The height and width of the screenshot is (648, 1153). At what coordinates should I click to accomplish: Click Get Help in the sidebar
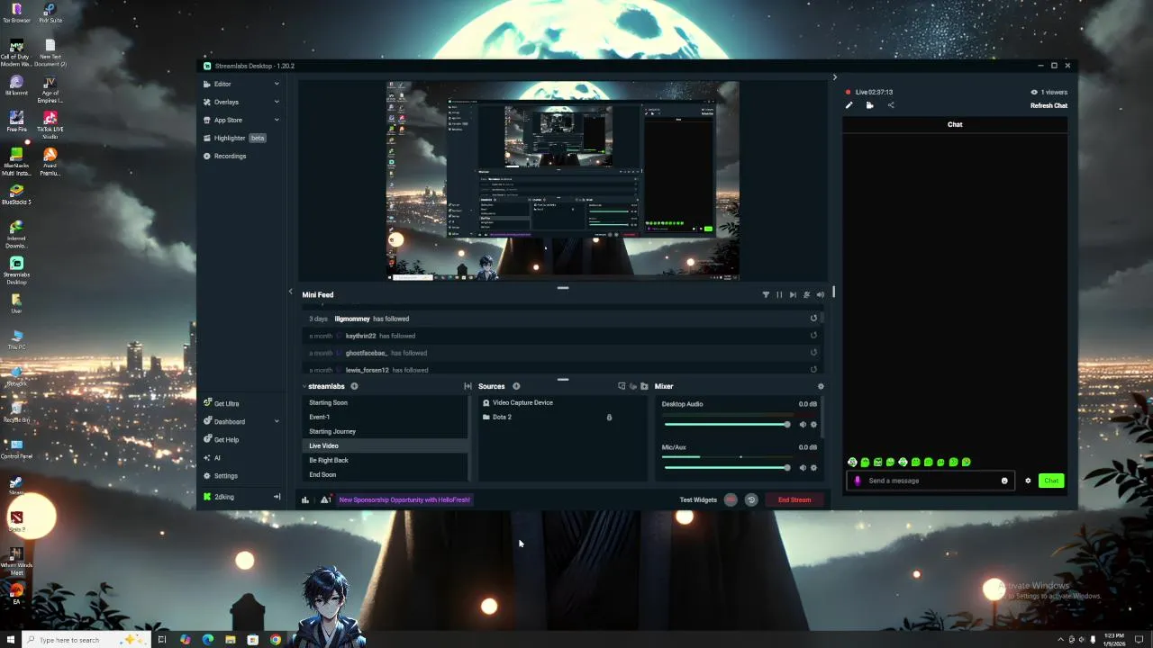click(x=226, y=439)
